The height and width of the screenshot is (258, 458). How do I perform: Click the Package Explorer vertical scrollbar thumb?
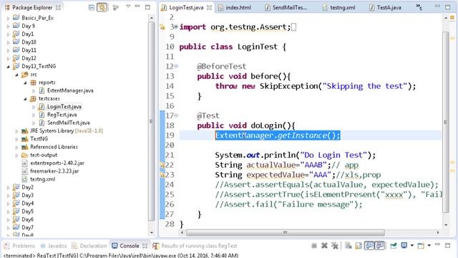tap(151, 121)
